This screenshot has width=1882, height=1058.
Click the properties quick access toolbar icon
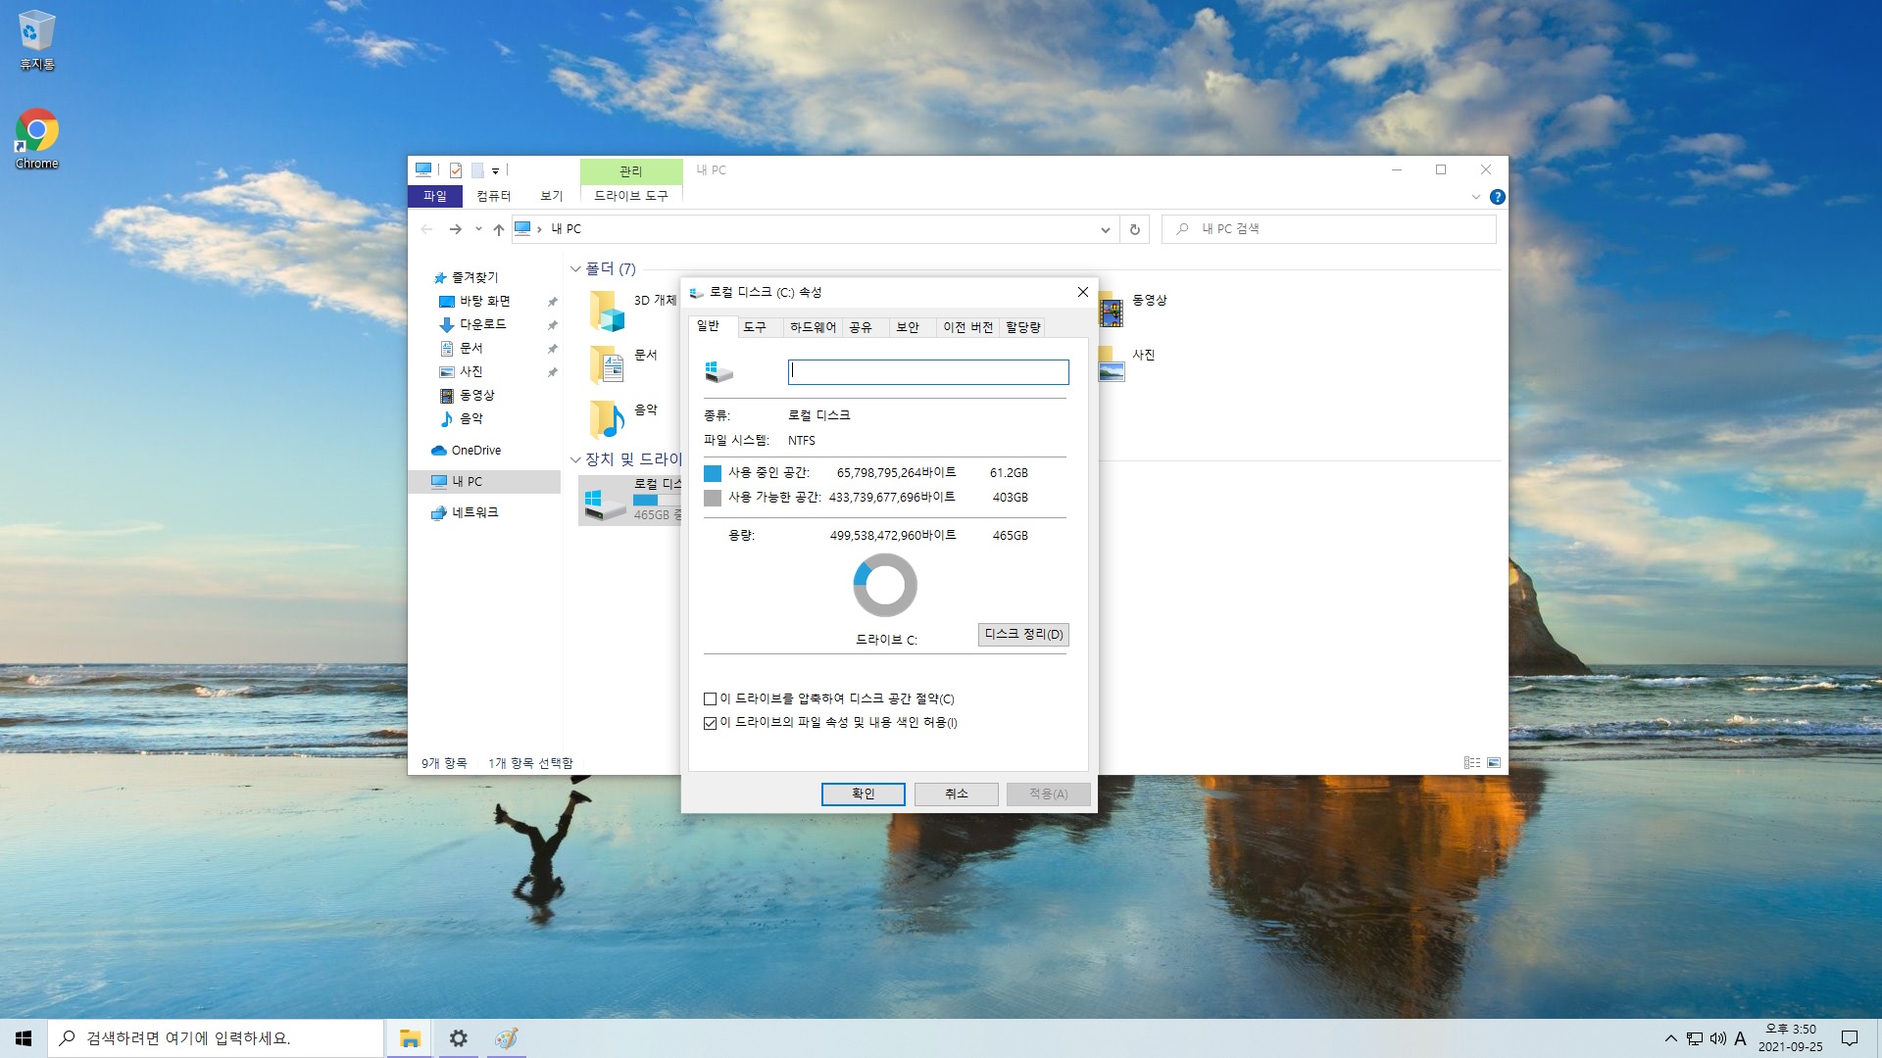[456, 170]
